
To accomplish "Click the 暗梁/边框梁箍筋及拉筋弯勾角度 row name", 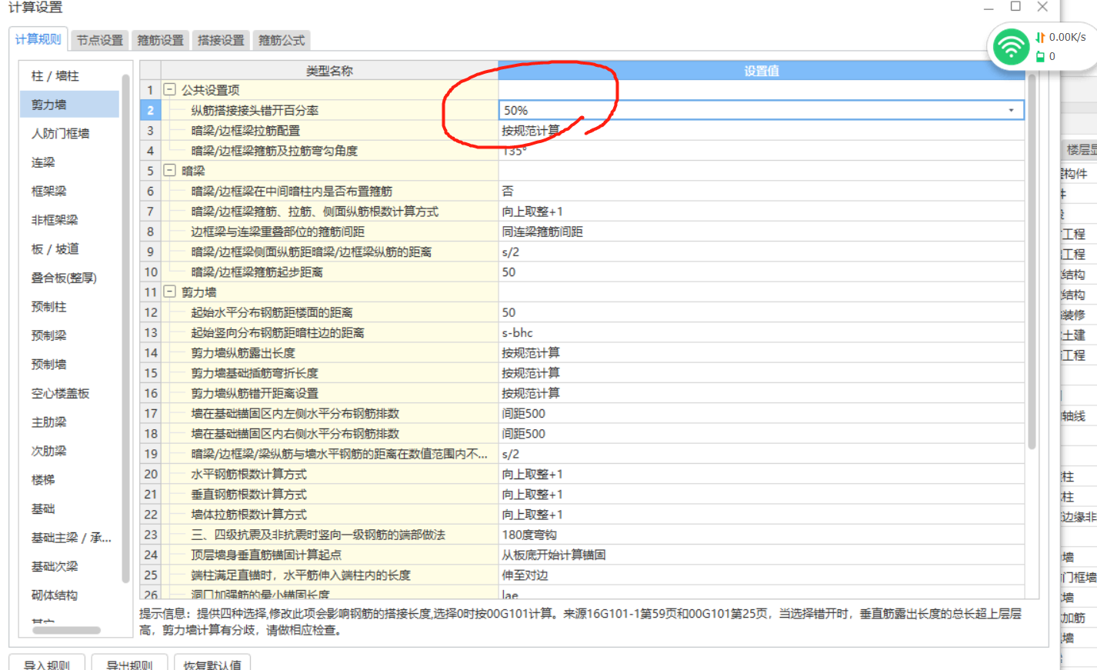I will (275, 151).
